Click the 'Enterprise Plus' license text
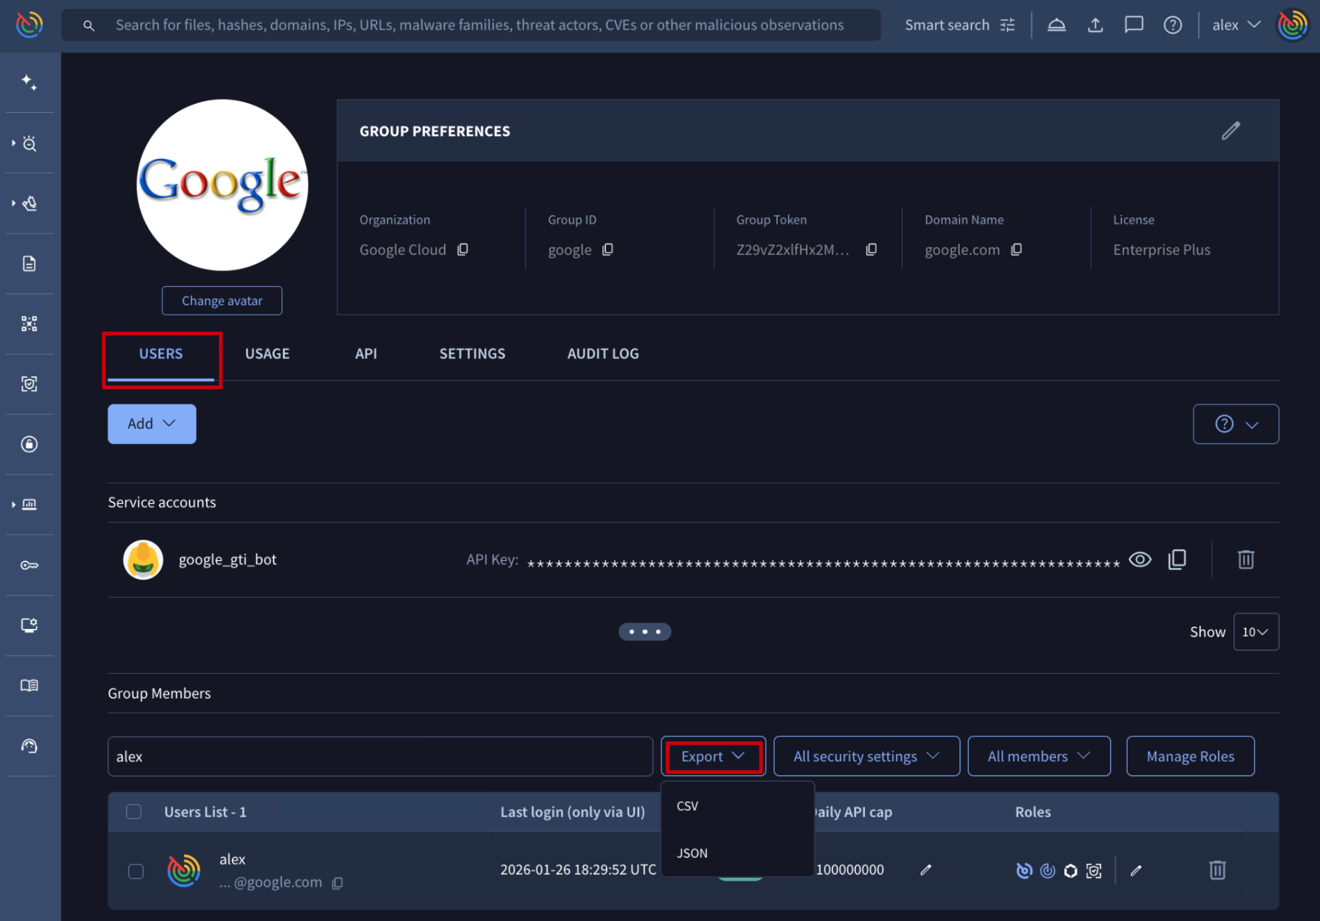 click(x=1162, y=250)
